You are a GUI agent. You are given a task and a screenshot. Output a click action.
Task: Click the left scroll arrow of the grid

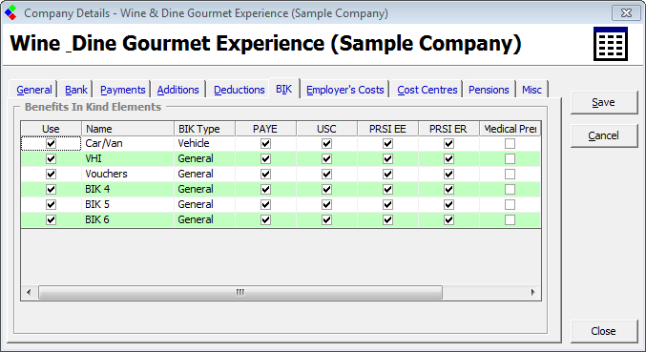[x=29, y=292]
